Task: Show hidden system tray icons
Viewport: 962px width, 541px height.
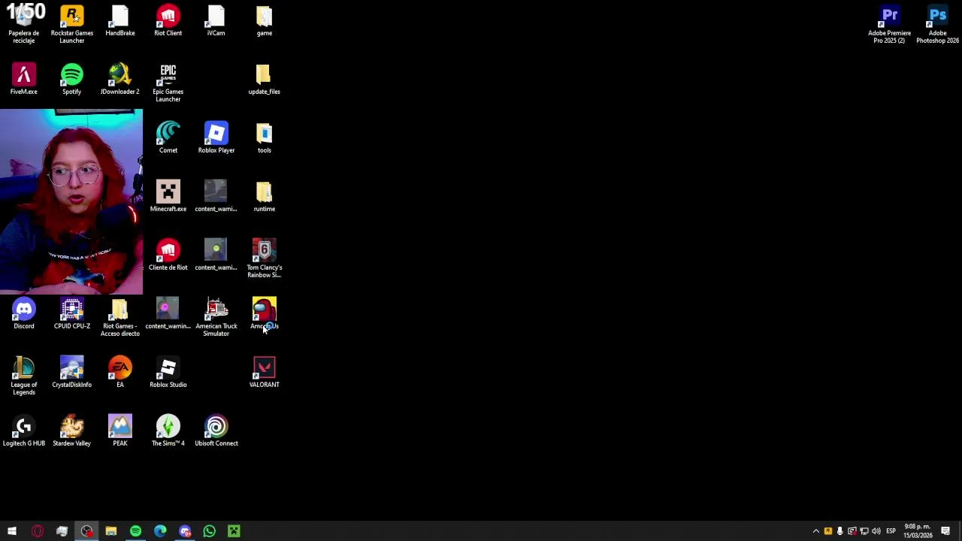Action: tap(816, 531)
